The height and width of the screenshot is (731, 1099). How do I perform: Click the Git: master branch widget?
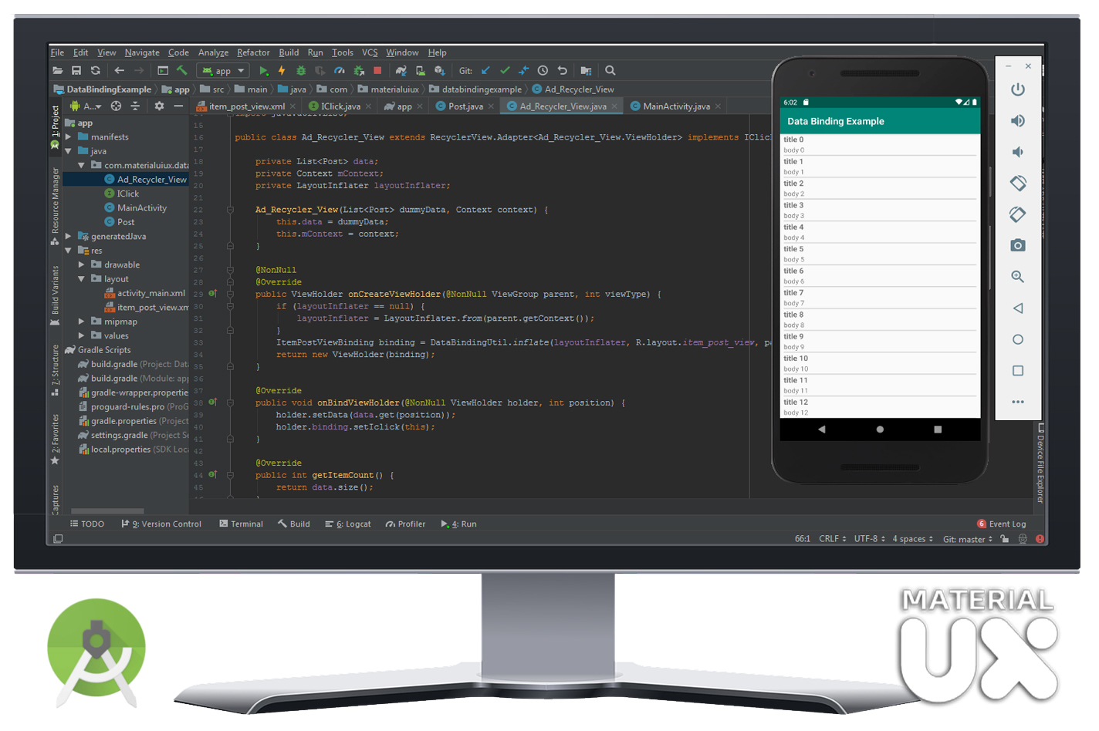pyautogui.click(x=968, y=540)
